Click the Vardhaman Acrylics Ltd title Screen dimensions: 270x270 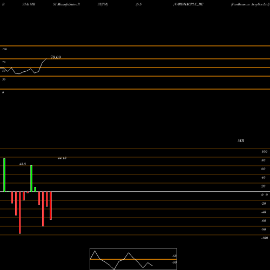click(x=250, y=4)
